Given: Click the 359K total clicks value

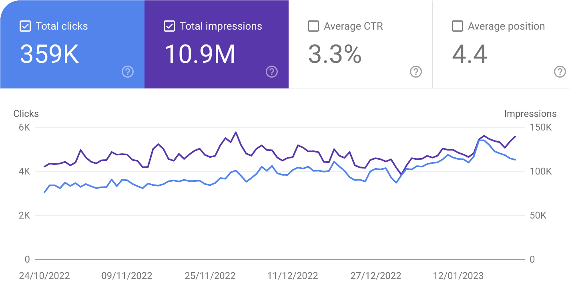Looking at the screenshot, I should 48,54.
